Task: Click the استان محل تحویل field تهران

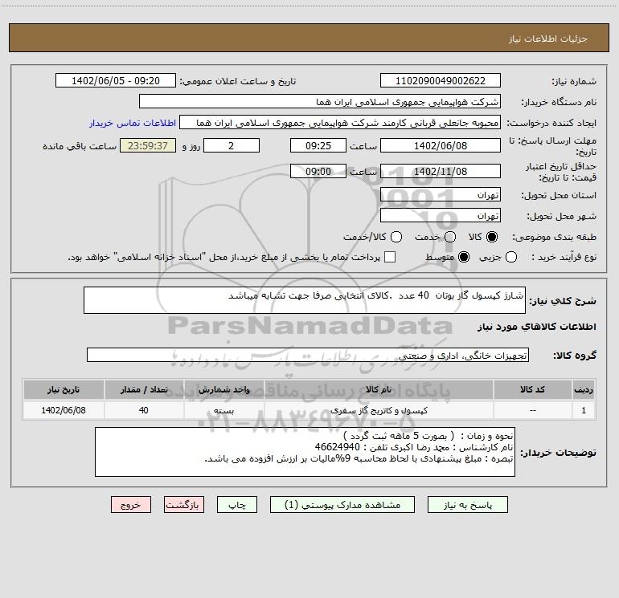Action: click(441, 195)
